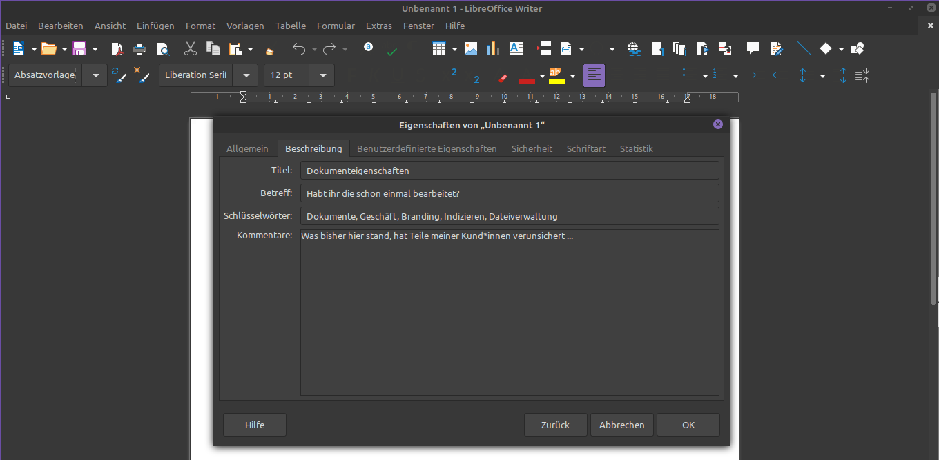
Task: Confirm the dialog with OK
Action: (x=688, y=425)
